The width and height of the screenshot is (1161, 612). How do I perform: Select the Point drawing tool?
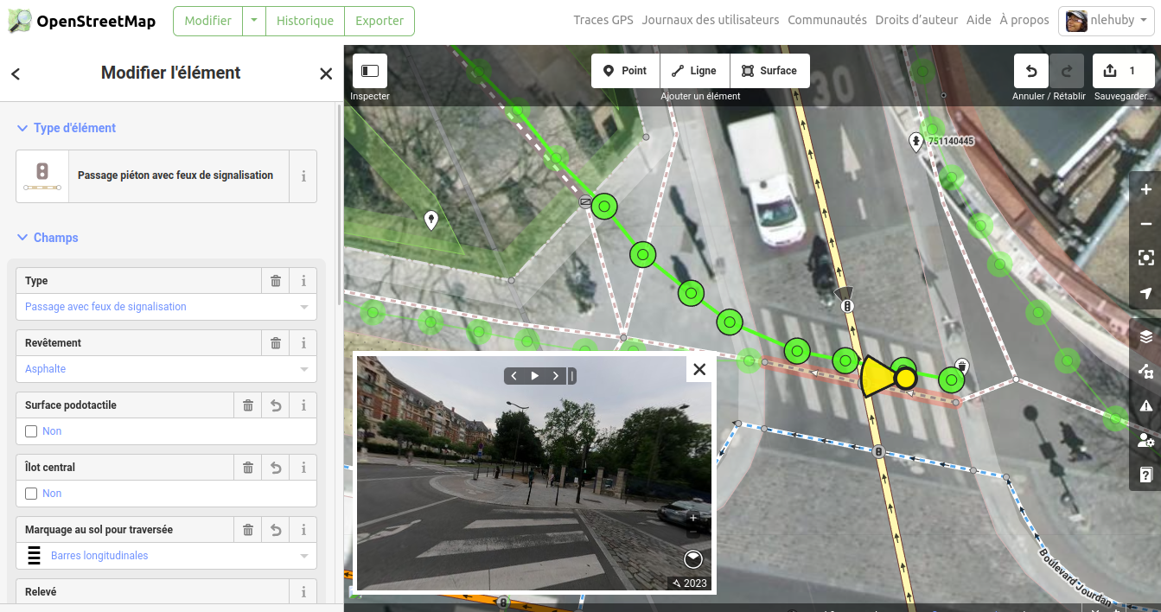[624, 70]
